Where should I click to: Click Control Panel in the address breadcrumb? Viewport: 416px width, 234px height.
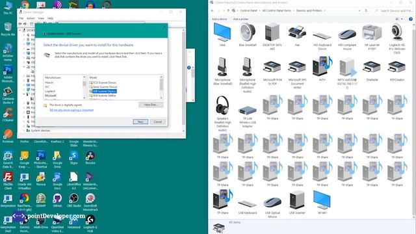coord(248,10)
